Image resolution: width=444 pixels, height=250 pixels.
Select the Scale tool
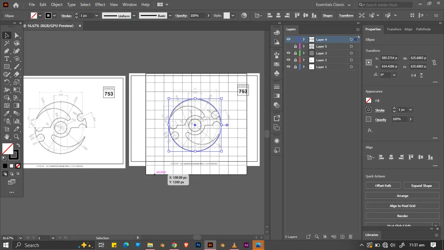tap(17, 82)
